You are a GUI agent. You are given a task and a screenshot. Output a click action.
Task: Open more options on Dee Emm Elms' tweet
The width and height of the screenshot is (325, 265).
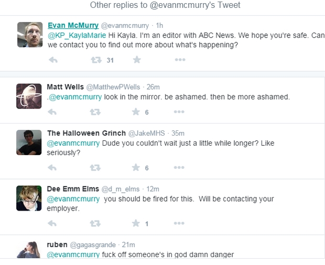click(179, 224)
